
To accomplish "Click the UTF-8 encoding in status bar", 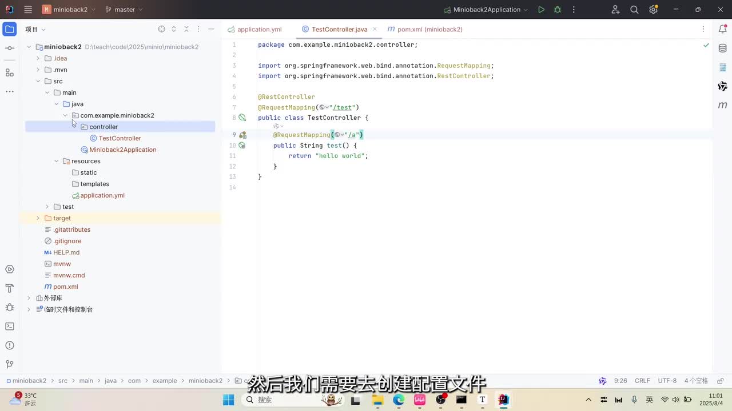I will (x=667, y=381).
